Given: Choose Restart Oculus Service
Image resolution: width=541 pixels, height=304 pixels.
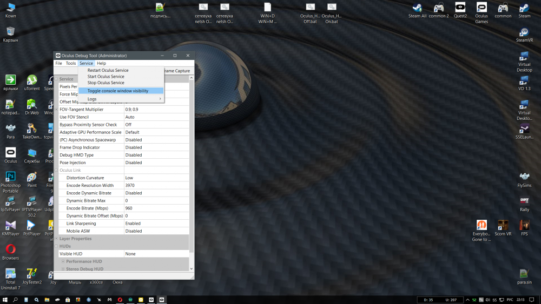Looking at the screenshot, I should click(x=108, y=70).
